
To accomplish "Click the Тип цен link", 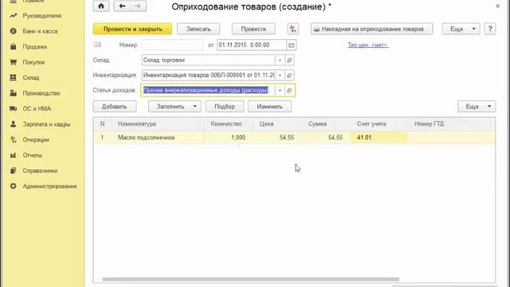I will [368, 45].
